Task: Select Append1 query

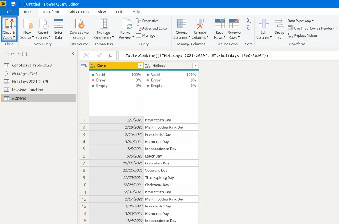Action: (x=39, y=98)
